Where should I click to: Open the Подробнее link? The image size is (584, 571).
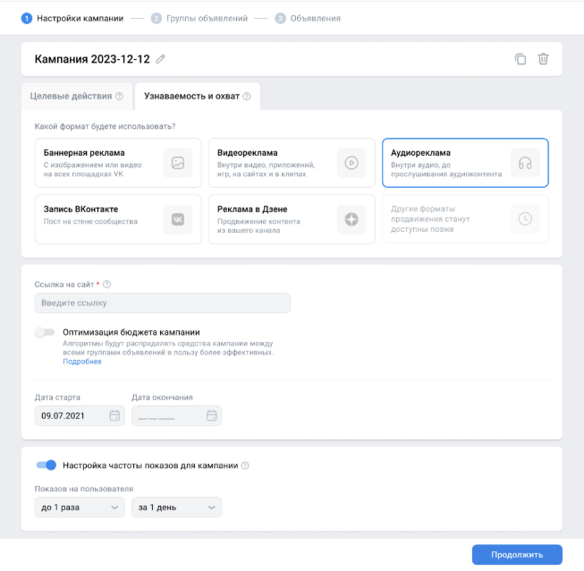click(82, 362)
